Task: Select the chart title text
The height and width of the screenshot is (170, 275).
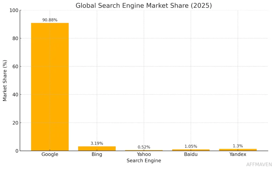Action: (x=144, y=5)
